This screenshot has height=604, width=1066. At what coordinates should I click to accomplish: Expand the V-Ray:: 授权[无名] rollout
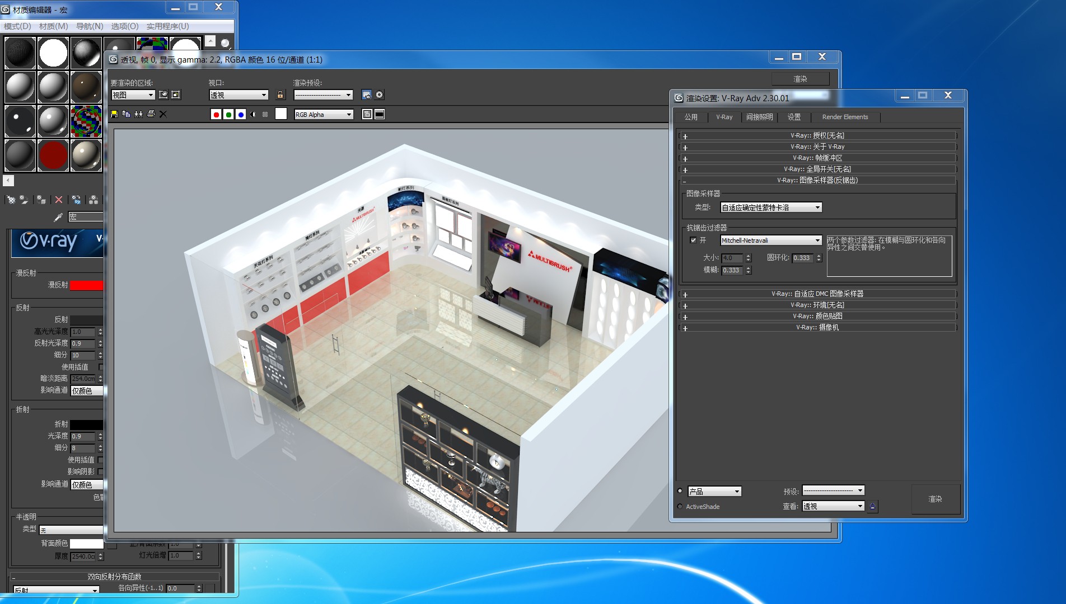817,135
